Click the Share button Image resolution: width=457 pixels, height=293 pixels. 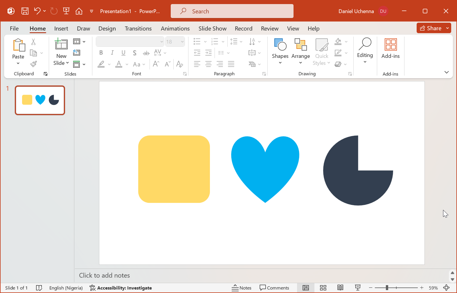pyautogui.click(x=431, y=28)
